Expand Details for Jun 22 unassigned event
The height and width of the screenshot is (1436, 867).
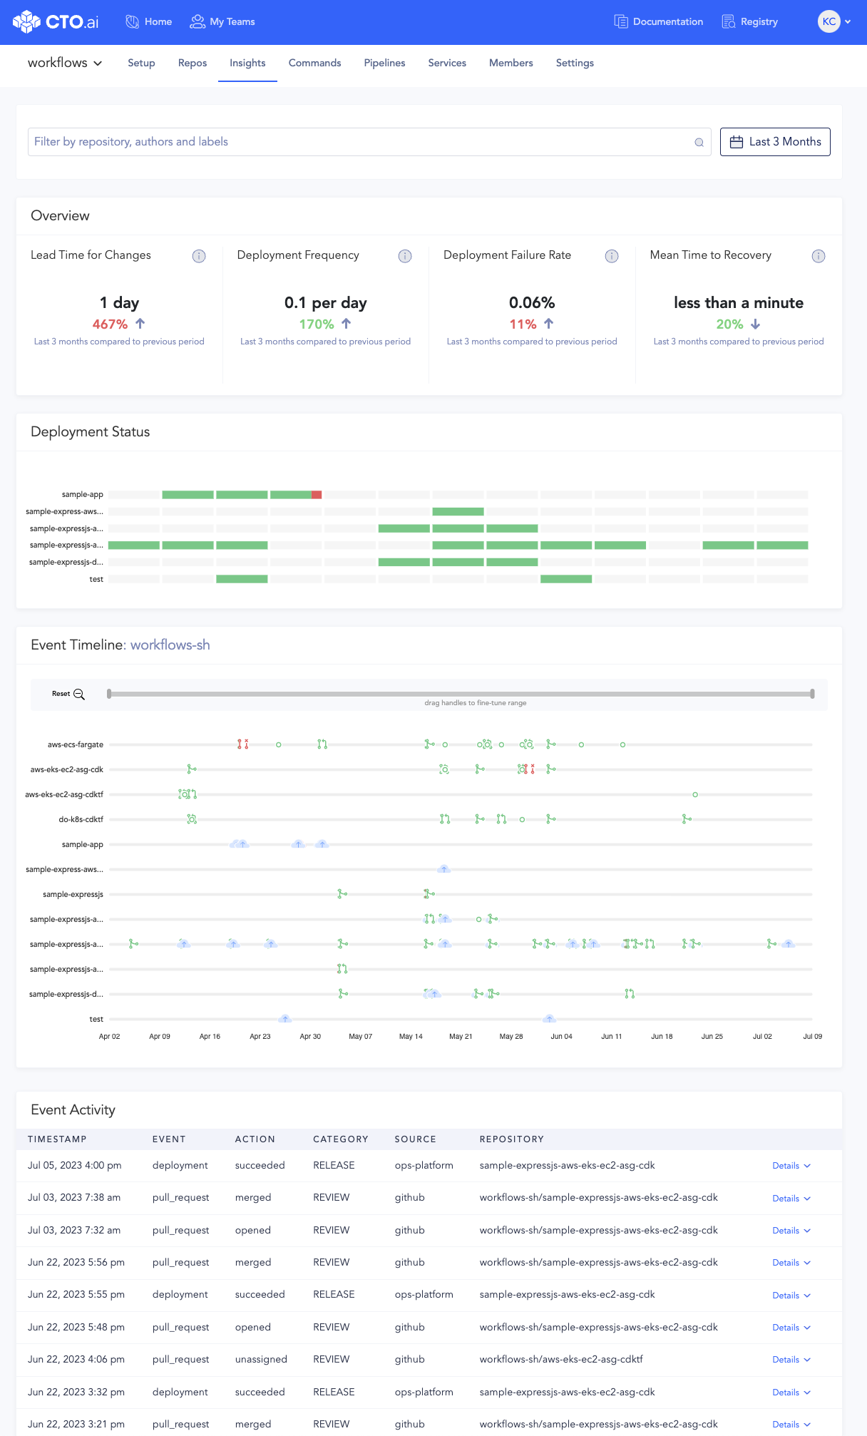(791, 1360)
